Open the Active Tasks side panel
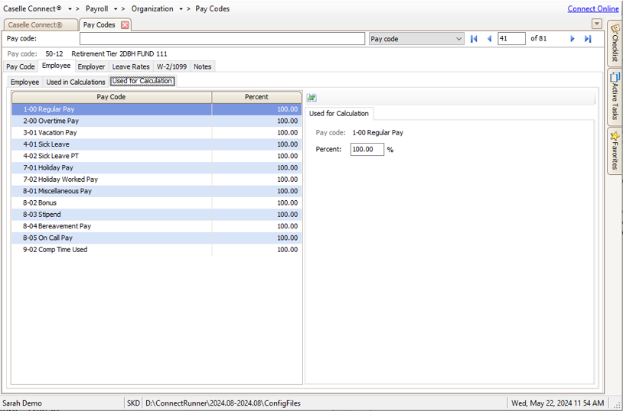The image size is (623, 411). click(x=615, y=96)
